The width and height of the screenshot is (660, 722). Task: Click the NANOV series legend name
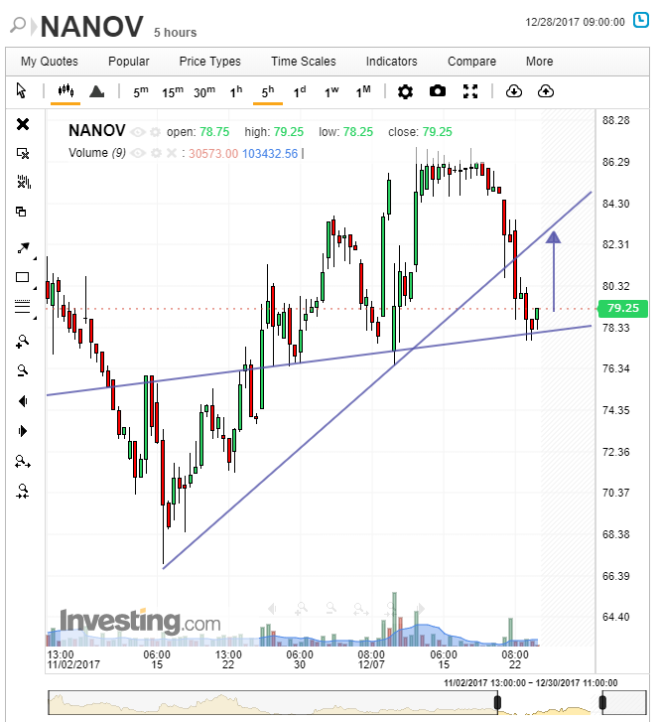[97, 131]
